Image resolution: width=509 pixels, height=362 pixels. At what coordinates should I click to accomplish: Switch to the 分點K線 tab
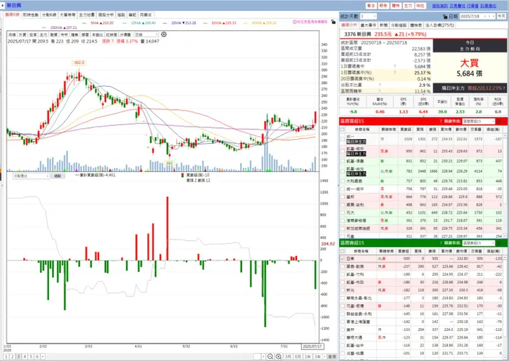pyautogui.click(x=50, y=15)
